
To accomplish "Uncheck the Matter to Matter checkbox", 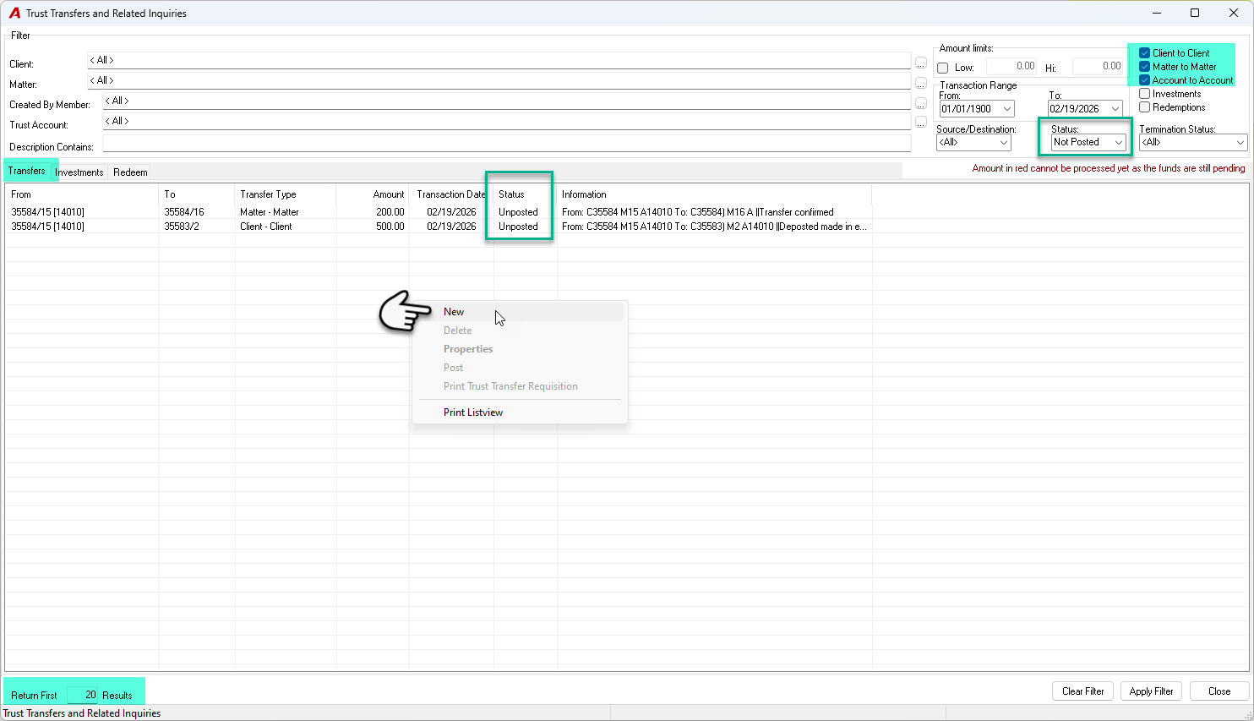I will (x=1145, y=67).
